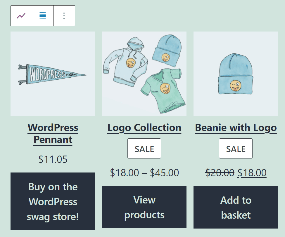
Task: Select the $11.05 price text
Action: click(53, 159)
